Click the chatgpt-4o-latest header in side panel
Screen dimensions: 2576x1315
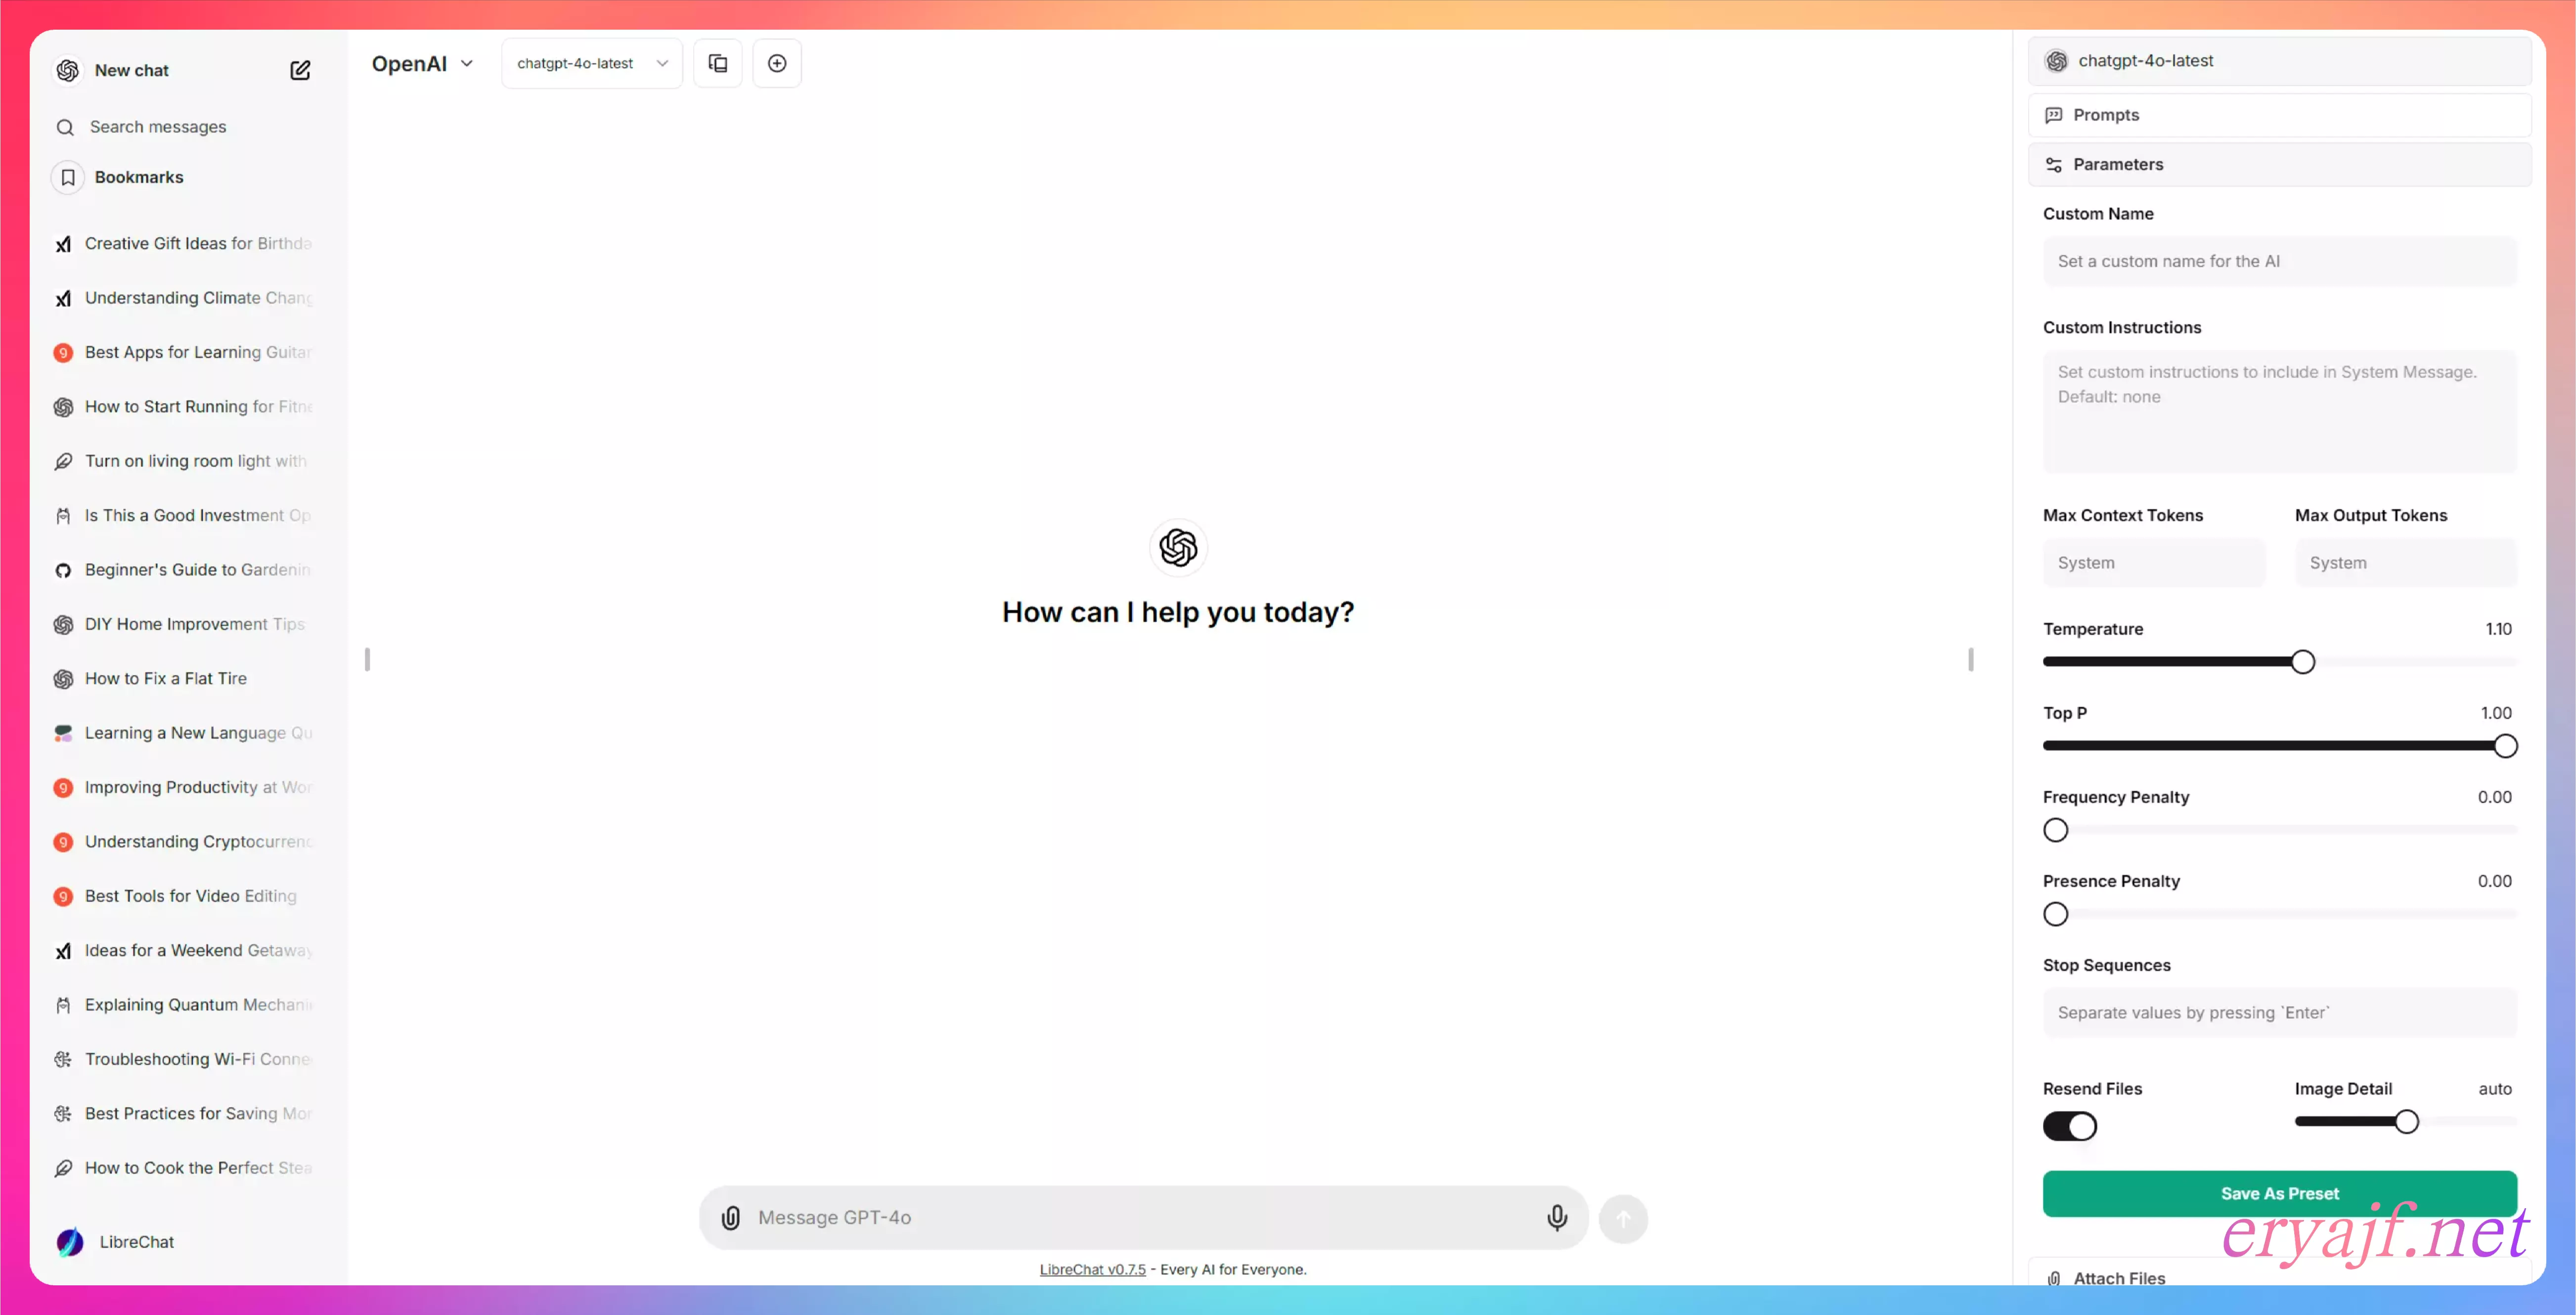[x=2279, y=61]
